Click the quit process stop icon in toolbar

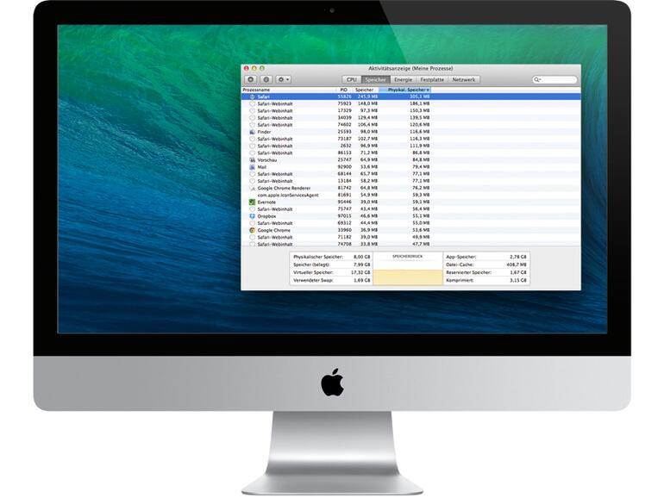(251, 79)
